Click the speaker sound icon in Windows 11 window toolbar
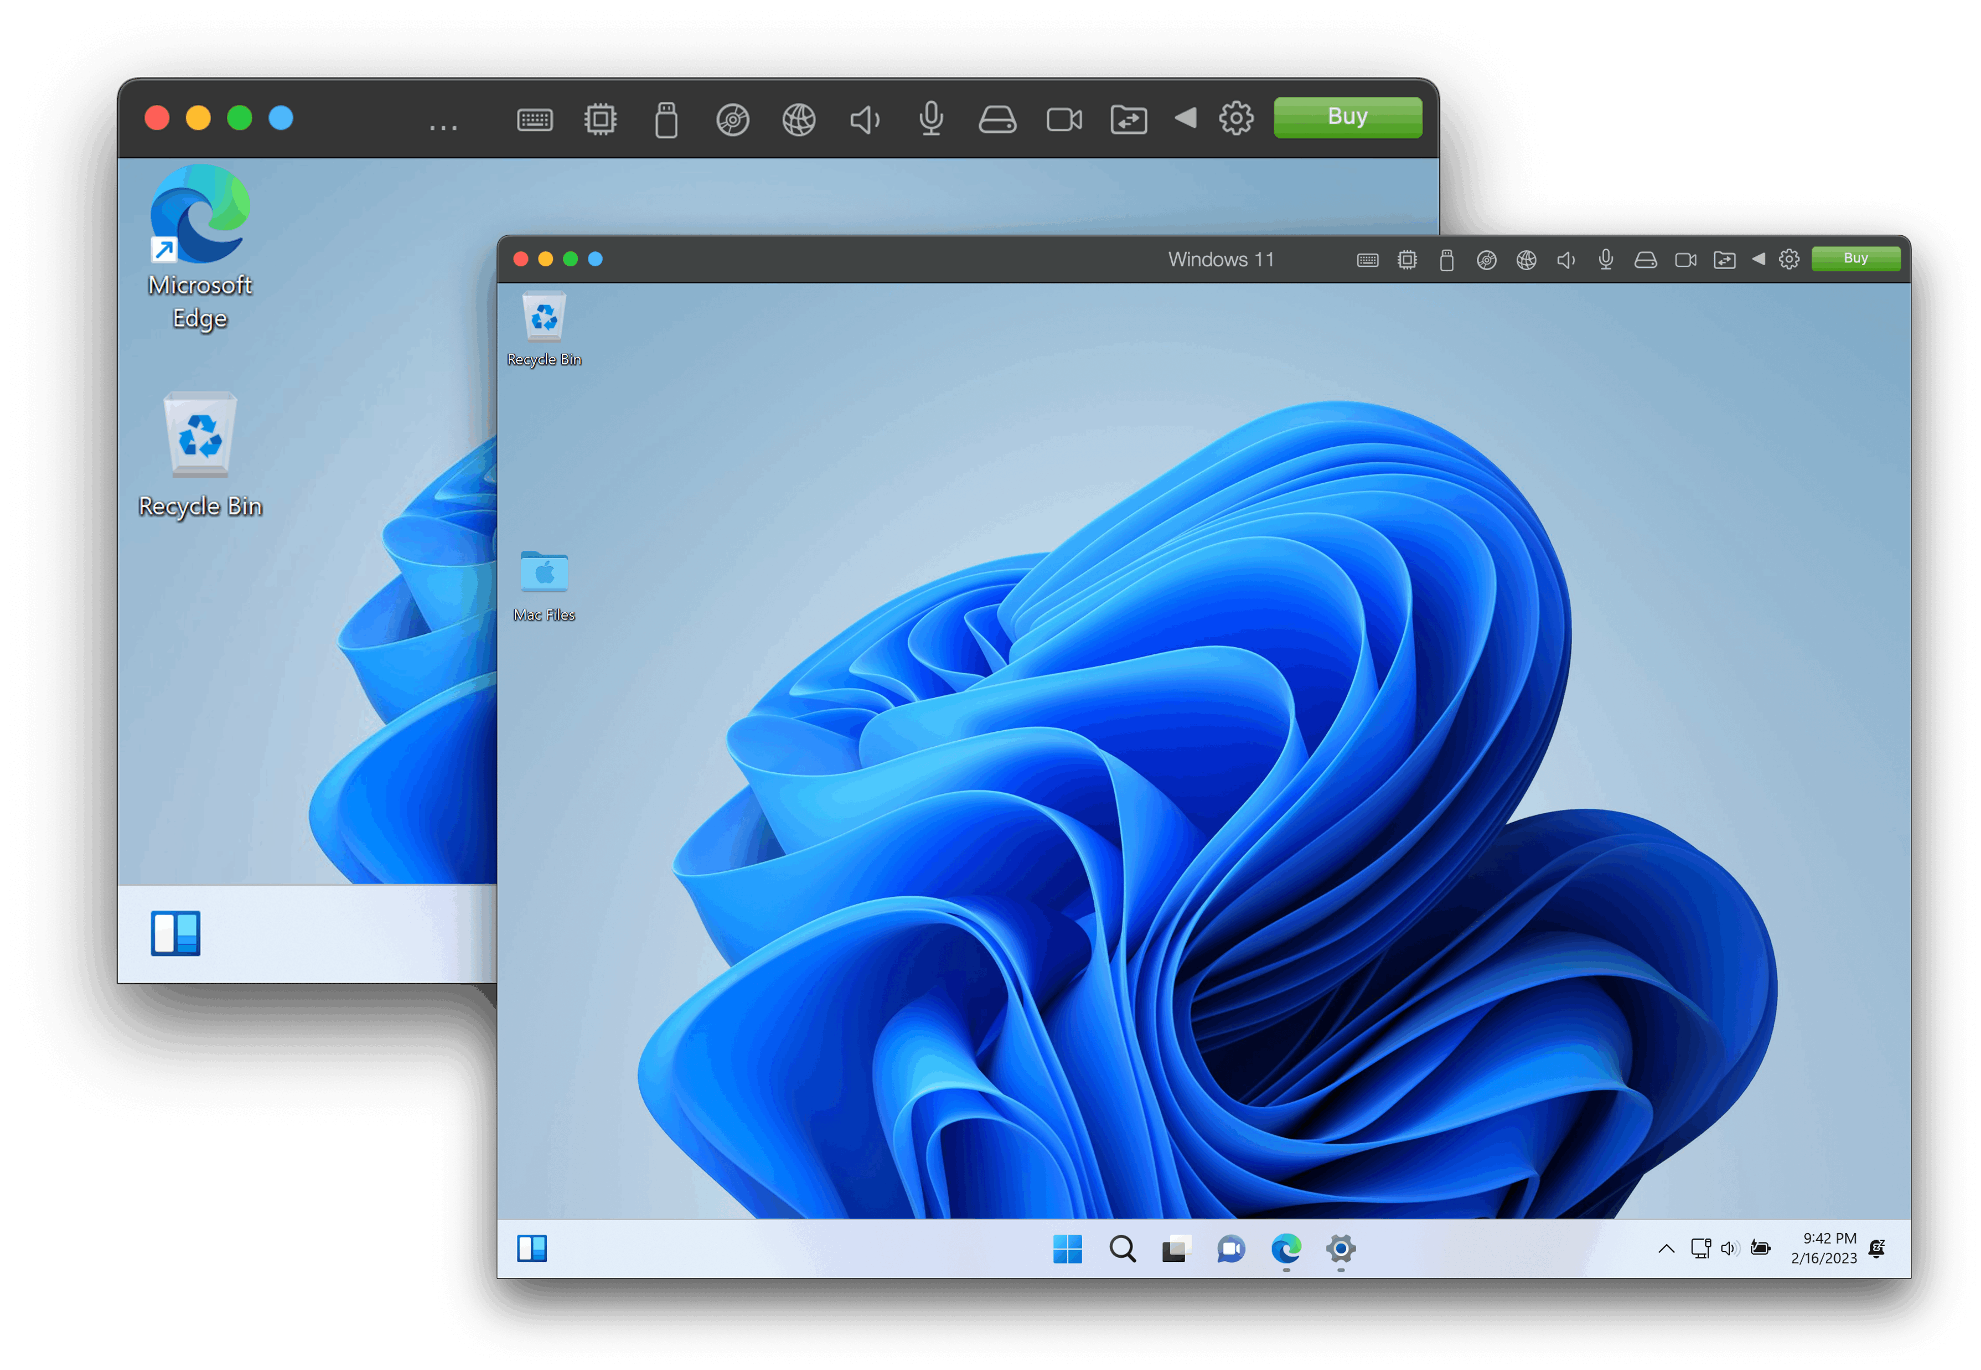Screen dimensions: 1981x1370 1565,259
